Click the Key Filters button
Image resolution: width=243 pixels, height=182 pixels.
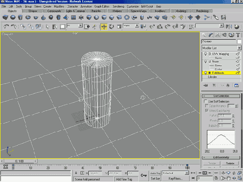(176, 178)
